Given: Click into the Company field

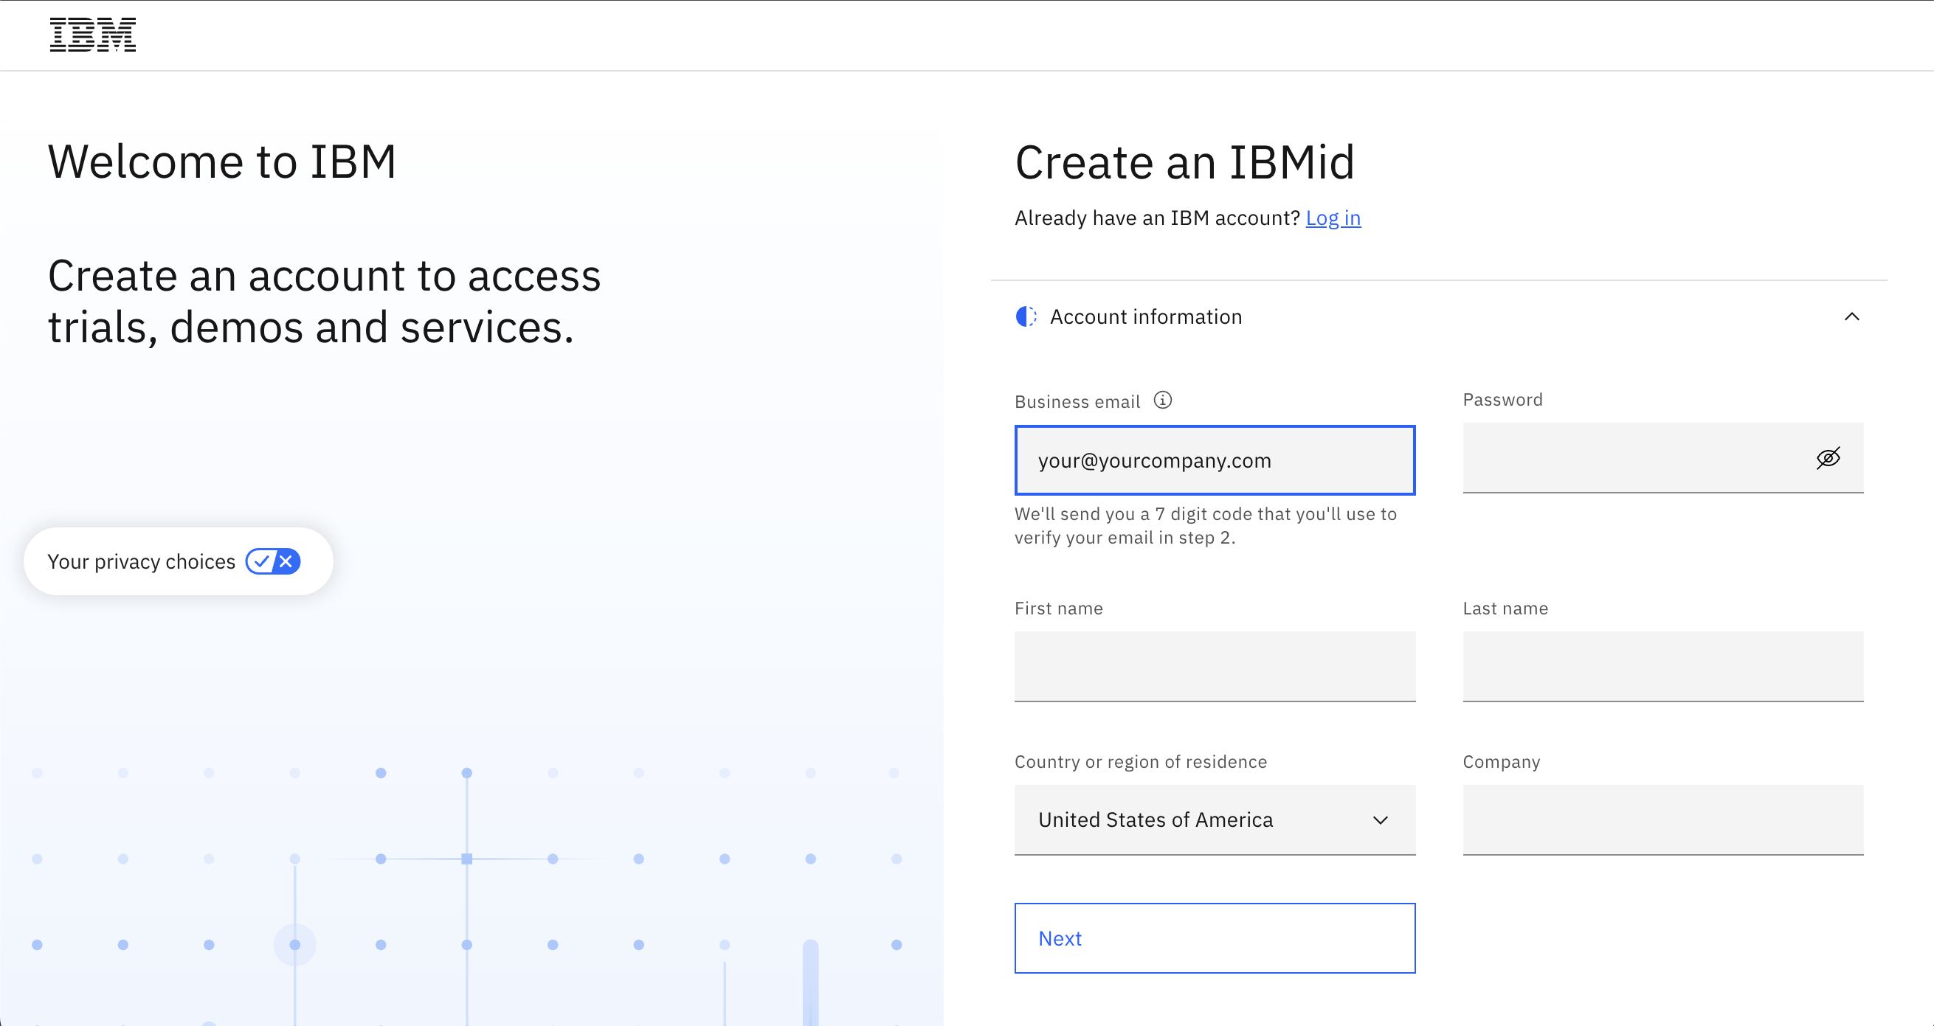Looking at the screenshot, I should [x=1663, y=819].
